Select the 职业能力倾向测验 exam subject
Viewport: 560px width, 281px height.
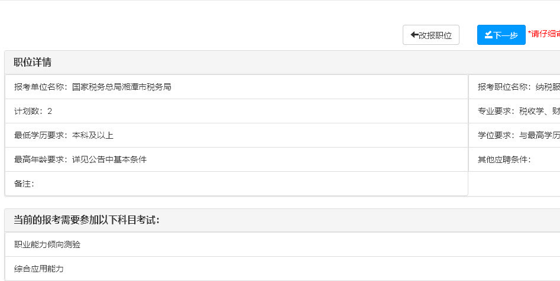(47, 244)
